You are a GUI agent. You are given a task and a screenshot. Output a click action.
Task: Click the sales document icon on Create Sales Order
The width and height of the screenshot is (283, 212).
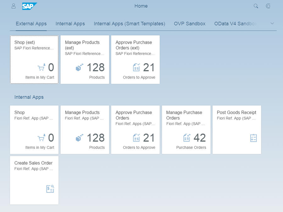coord(50,188)
